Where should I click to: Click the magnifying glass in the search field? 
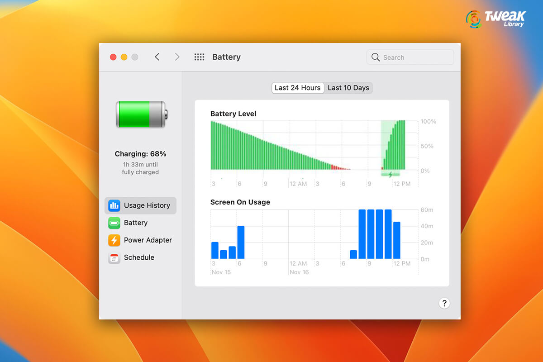376,57
